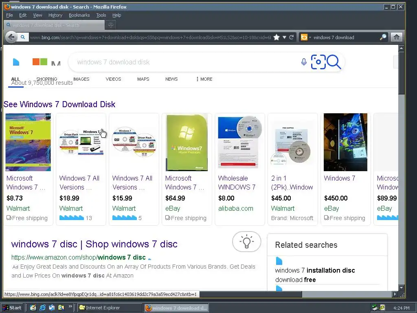Click the Bing voice search microphone icon
Viewport: 417px width, 313px height.
tap(304, 62)
